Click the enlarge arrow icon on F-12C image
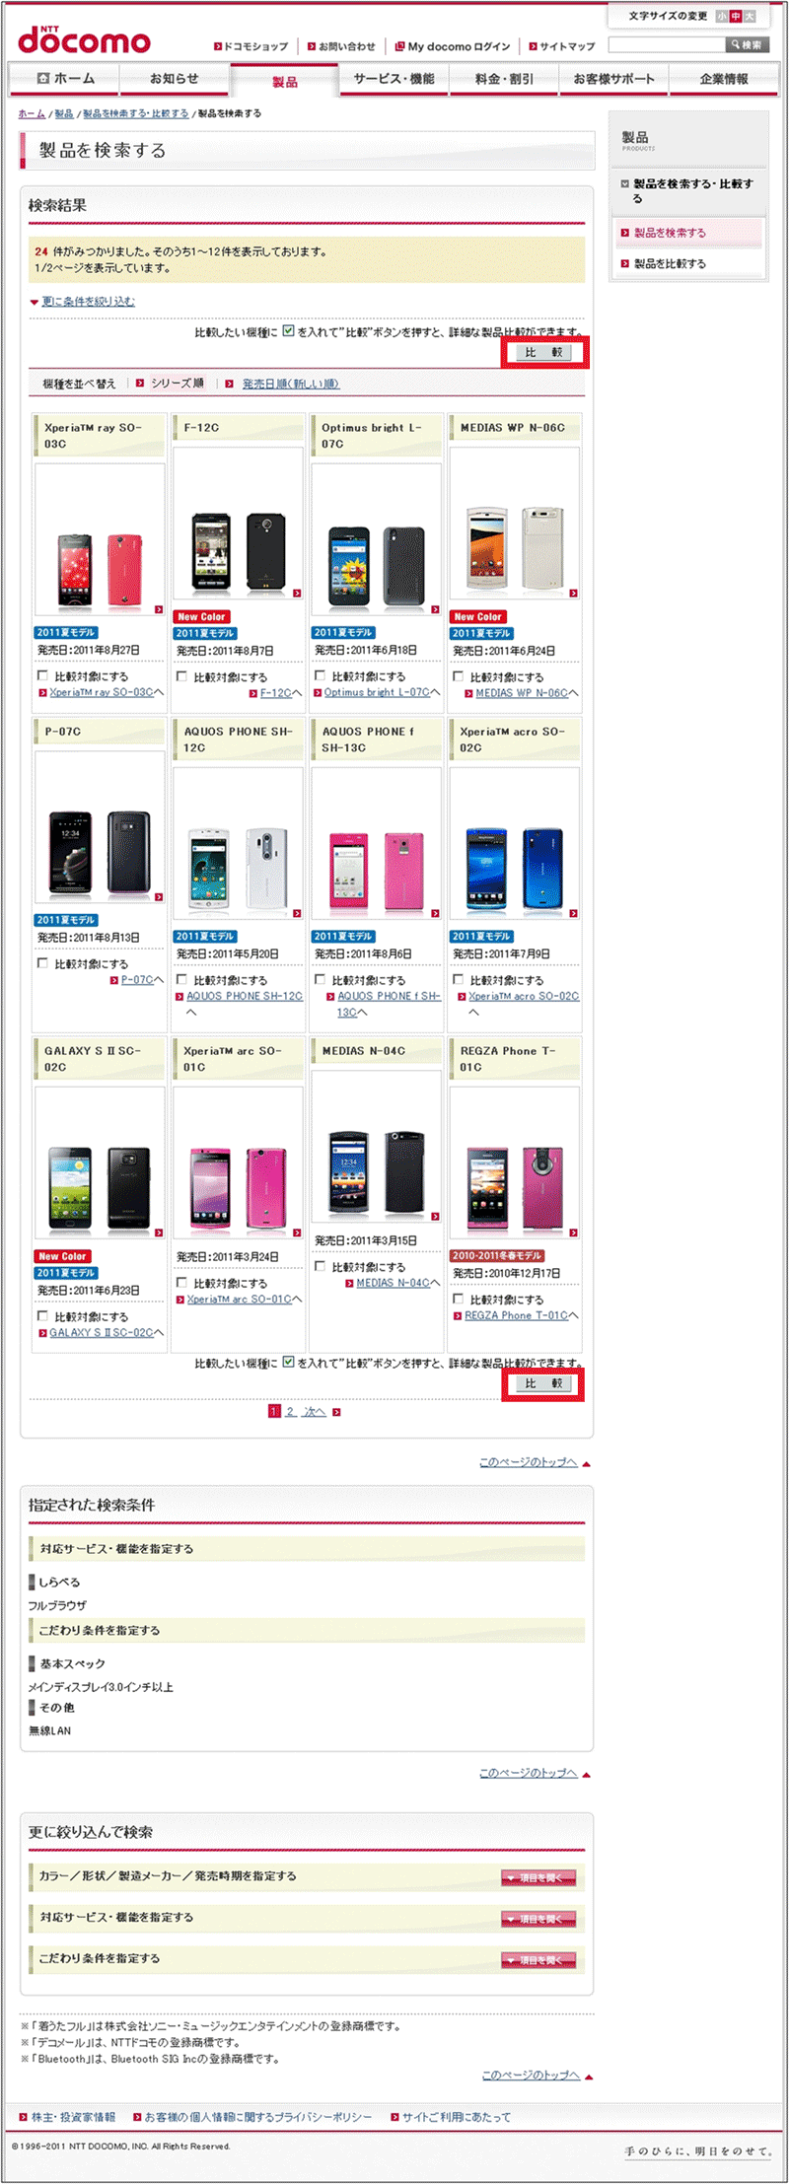789x2184 pixels. (297, 593)
